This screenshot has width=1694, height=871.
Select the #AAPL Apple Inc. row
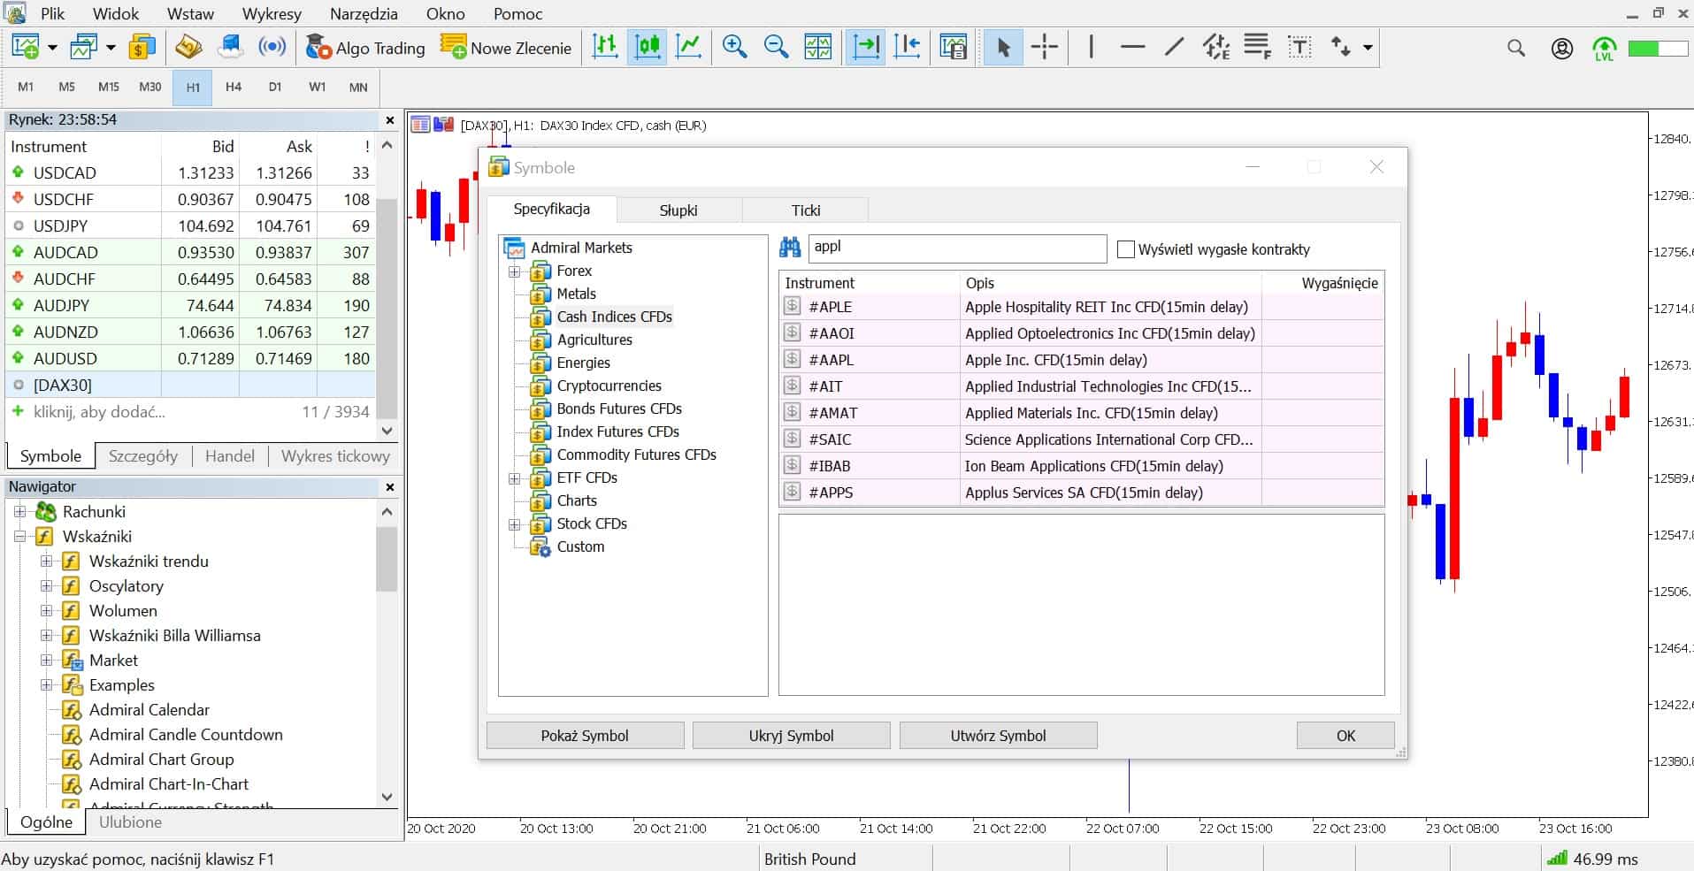[1082, 360]
